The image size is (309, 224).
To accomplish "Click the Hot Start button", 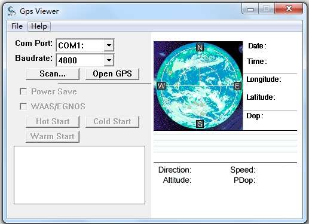I will pyautogui.click(x=53, y=121).
